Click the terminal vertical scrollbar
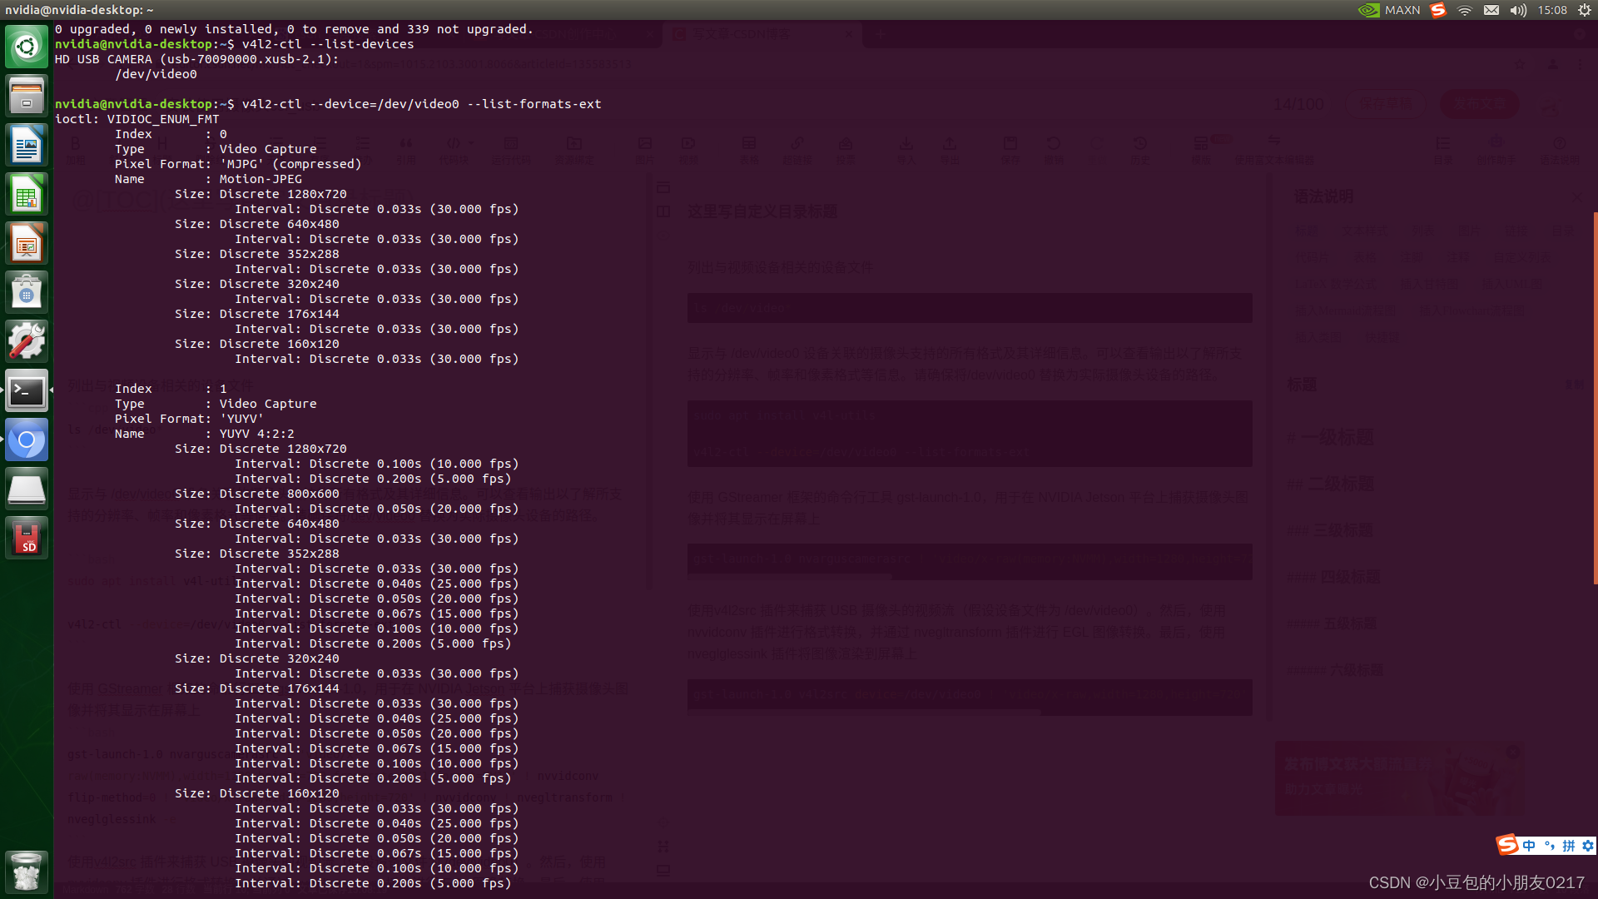Screen dimensions: 1598x899 pyautogui.click(x=1595, y=400)
